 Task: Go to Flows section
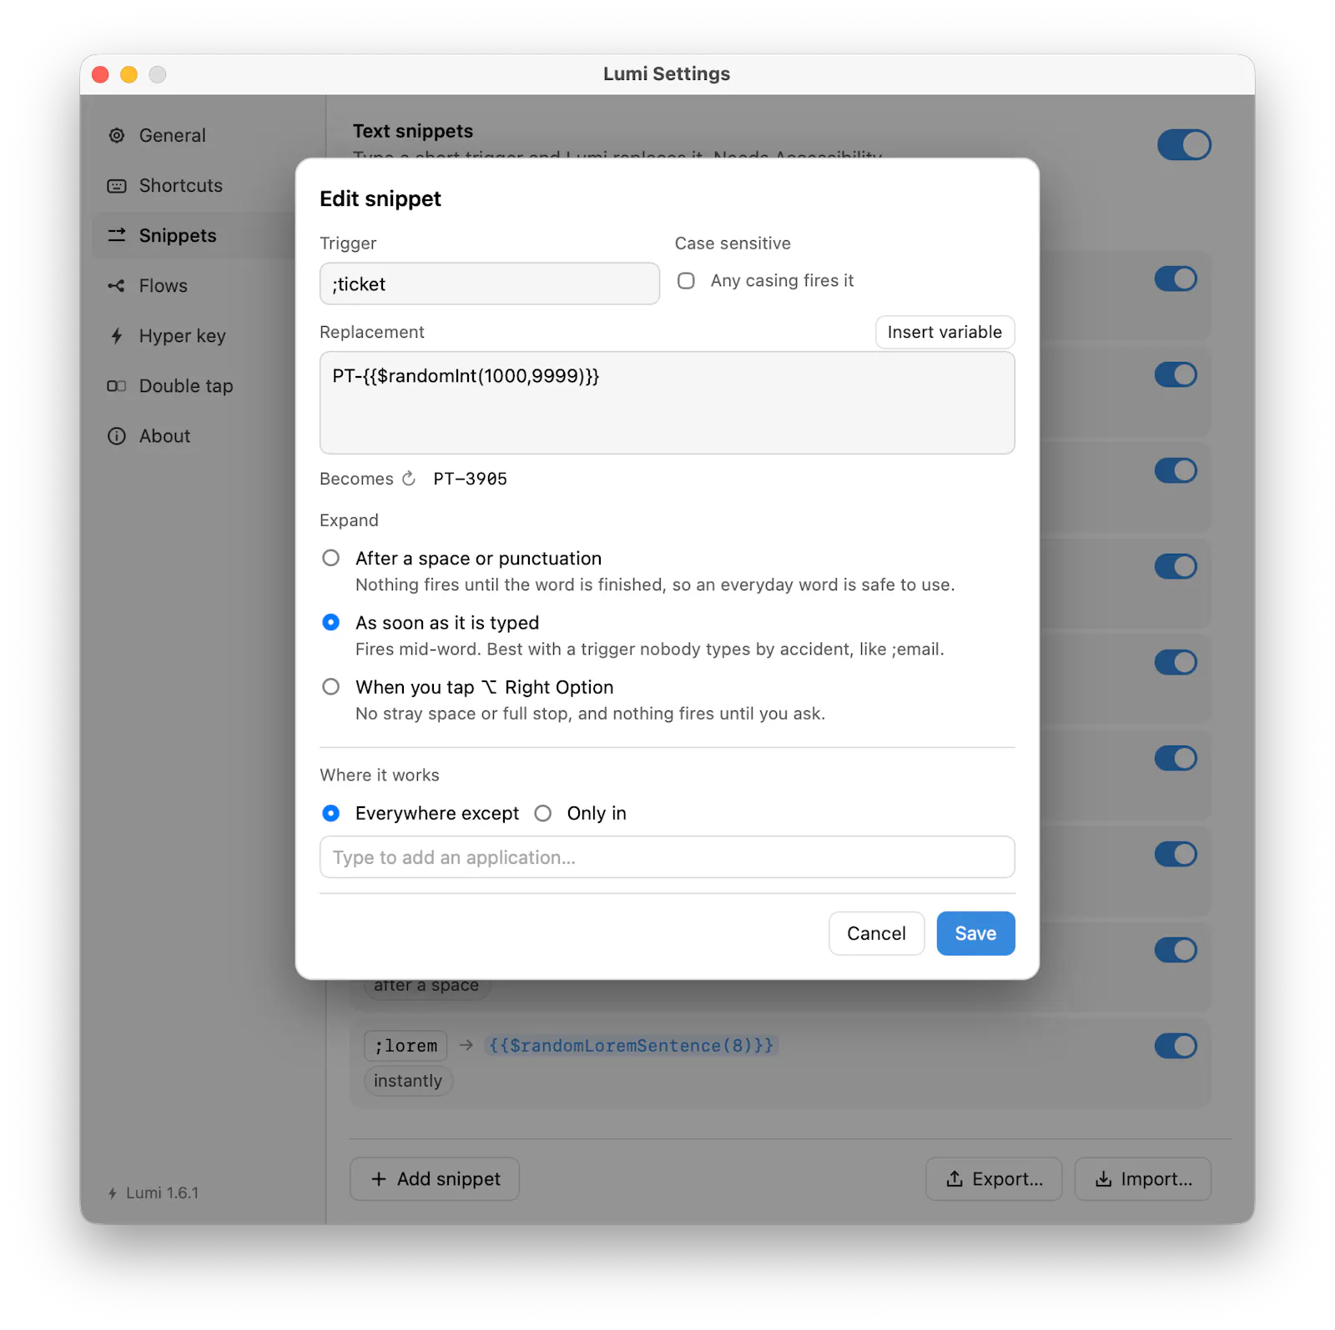tap(194, 285)
